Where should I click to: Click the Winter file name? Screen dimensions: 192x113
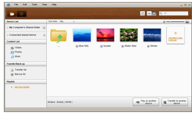[x=154, y=46]
